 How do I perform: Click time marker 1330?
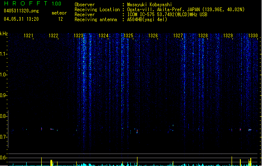(x=253, y=36)
